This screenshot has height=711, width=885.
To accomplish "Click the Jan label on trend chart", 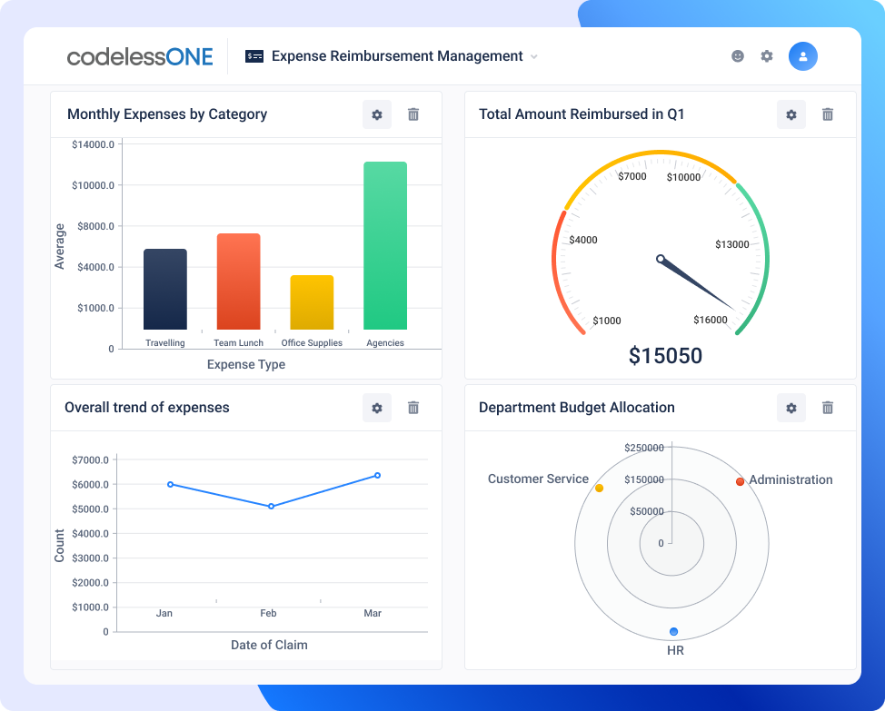I will tap(164, 613).
